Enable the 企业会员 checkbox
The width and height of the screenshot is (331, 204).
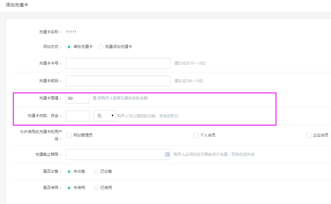(x=309, y=135)
